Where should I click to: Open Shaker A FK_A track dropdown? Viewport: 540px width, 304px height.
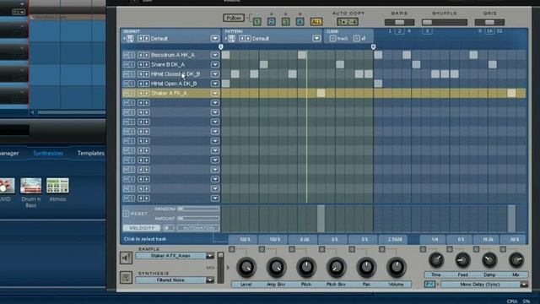pyautogui.click(x=215, y=93)
